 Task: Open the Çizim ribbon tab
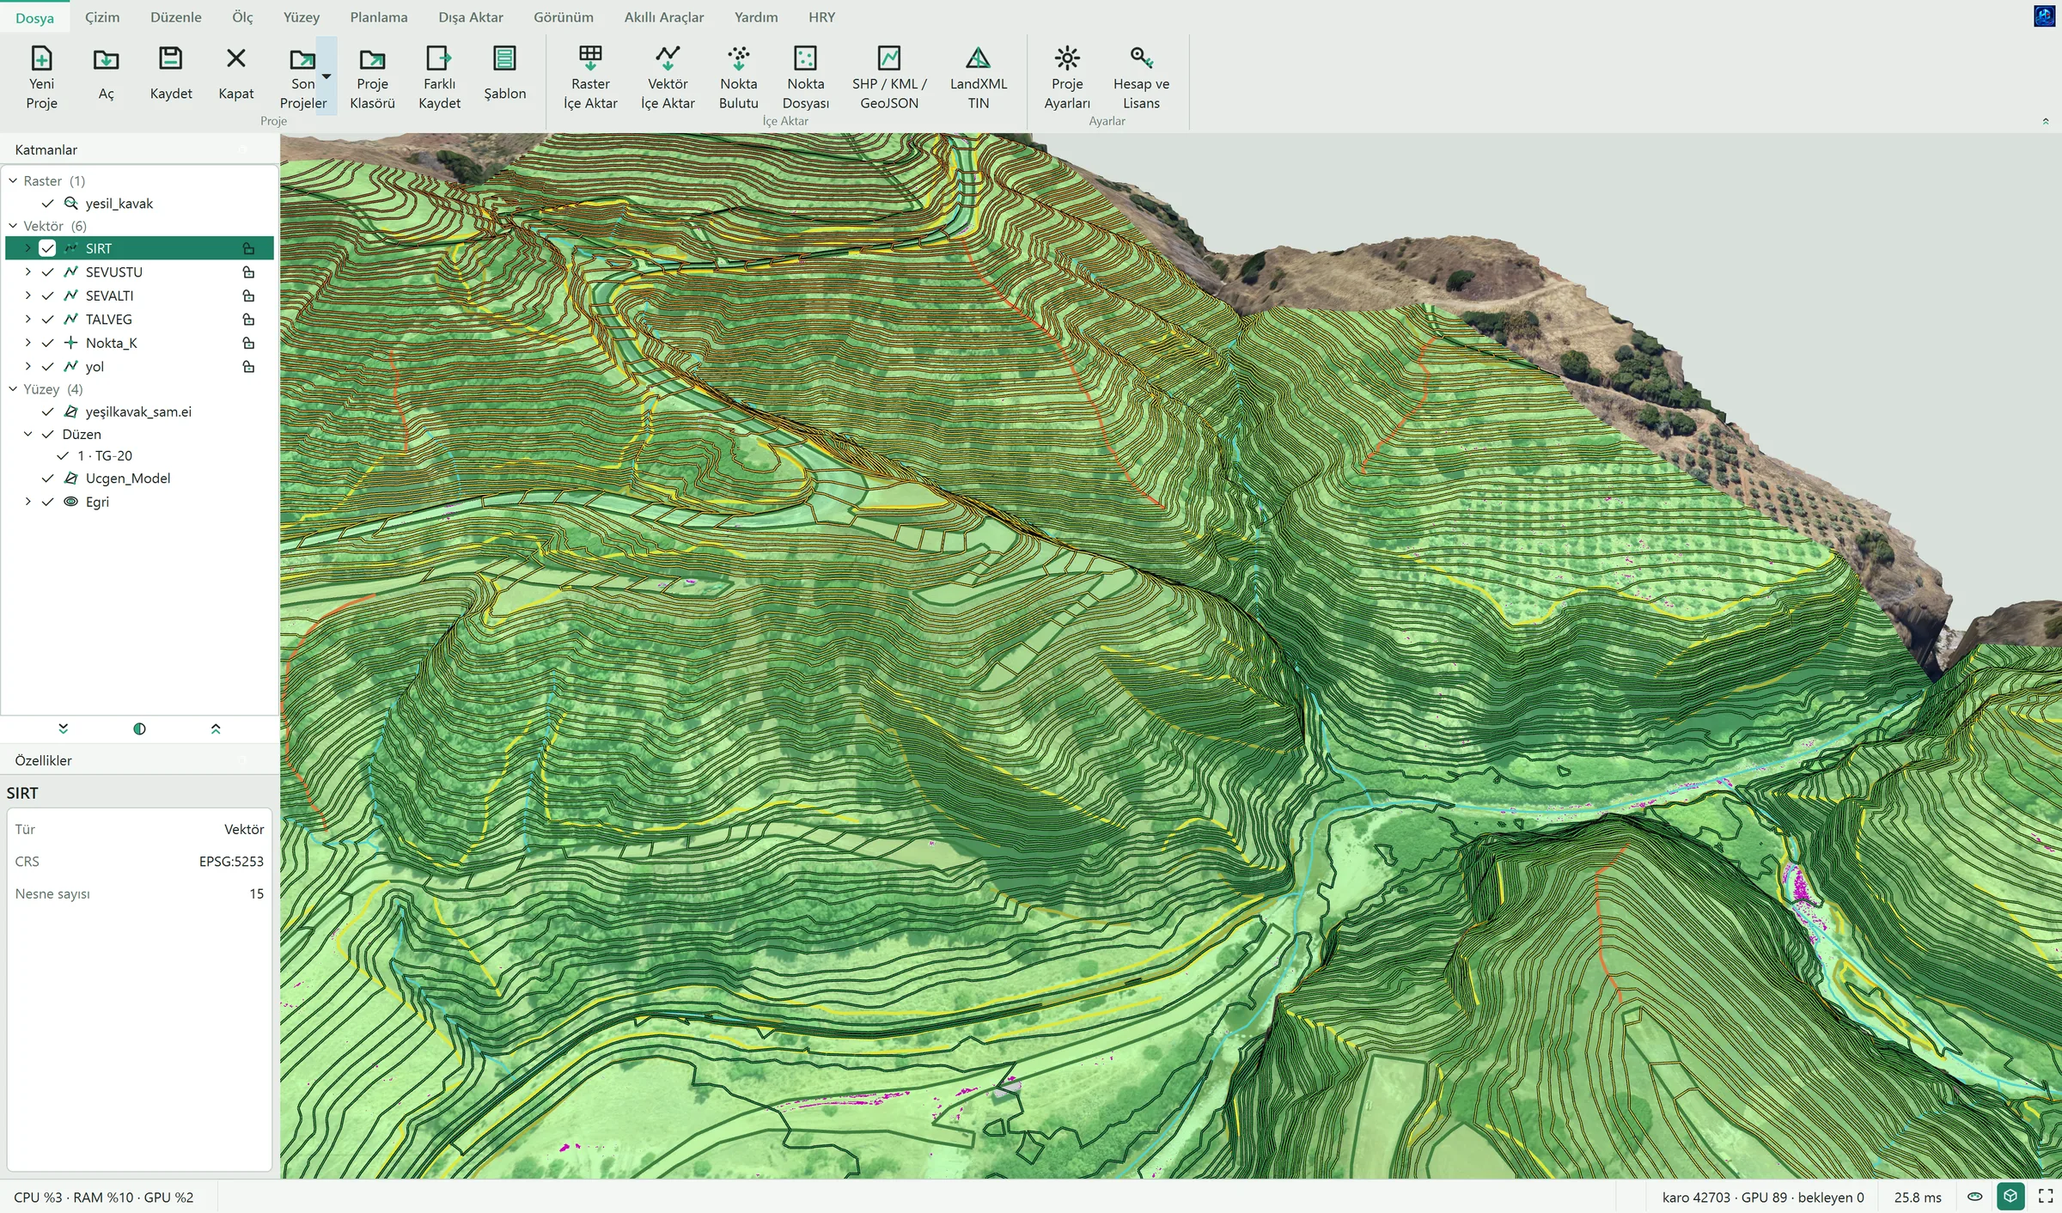tap(102, 17)
